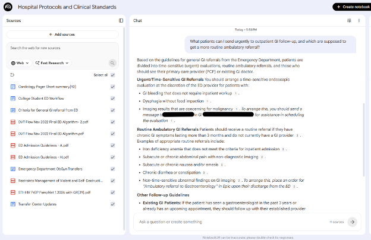Click citation 2 after Chronic diarrhea bullet
This screenshot has width=371, height=240.
click(x=204, y=173)
